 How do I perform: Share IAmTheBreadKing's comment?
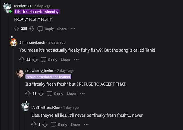click(75, 125)
